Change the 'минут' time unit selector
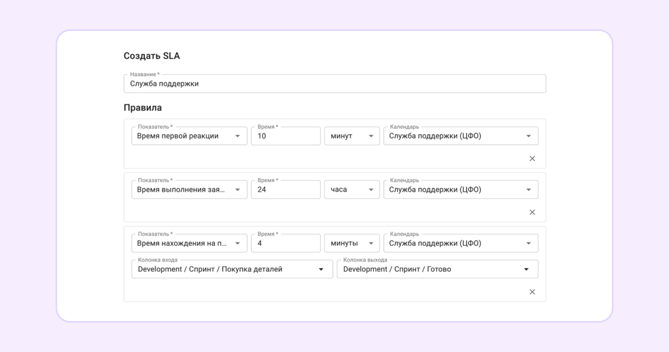The image size is (669, 352). pos(352,136)
